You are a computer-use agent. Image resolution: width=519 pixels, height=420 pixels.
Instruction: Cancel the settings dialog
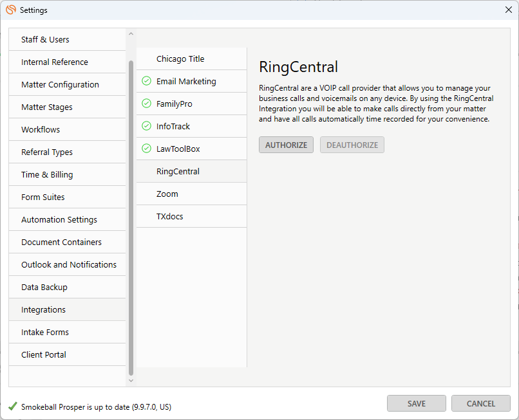480,403
